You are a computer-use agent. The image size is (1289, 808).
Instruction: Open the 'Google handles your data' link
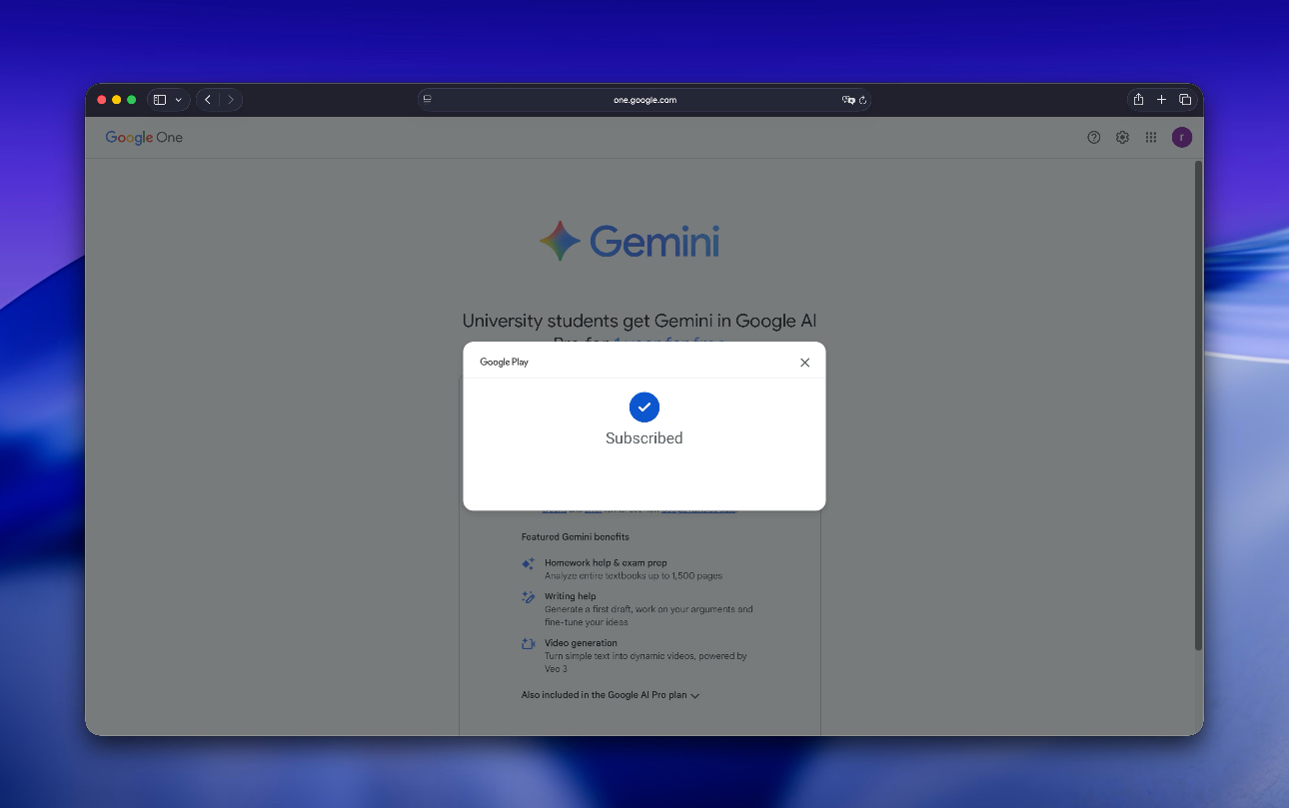[699, 508]
